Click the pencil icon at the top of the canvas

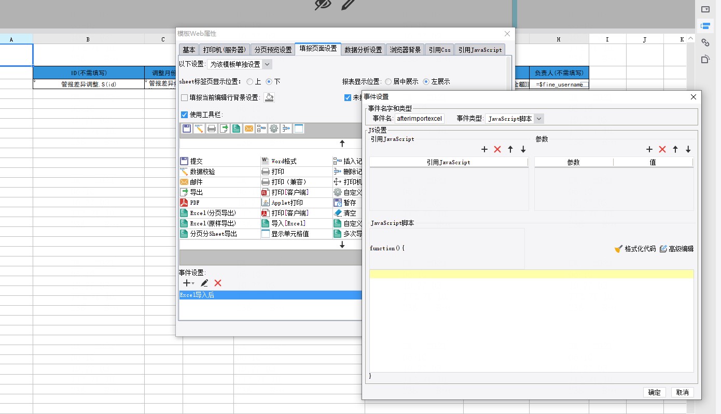click(x=348, y=5)
